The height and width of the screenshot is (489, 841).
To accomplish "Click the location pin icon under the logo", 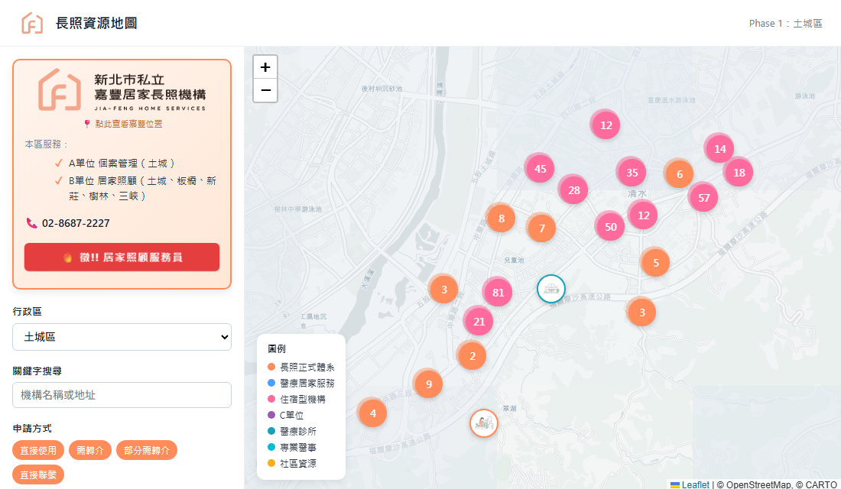I will click(x=87, y=124).
